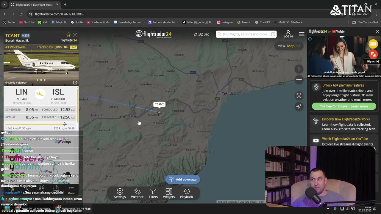Skip the video ad
Screen dimensions: 381x214
click(372, 62)
